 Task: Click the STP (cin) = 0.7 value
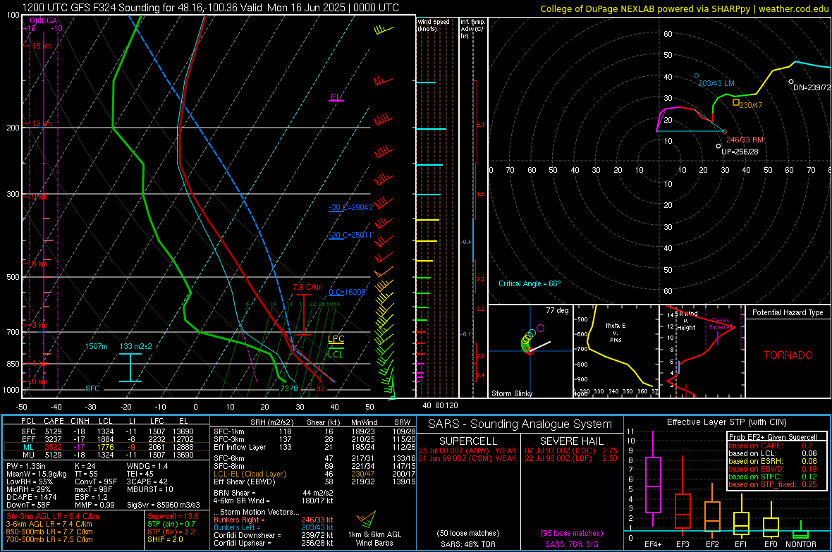(171, 524)
